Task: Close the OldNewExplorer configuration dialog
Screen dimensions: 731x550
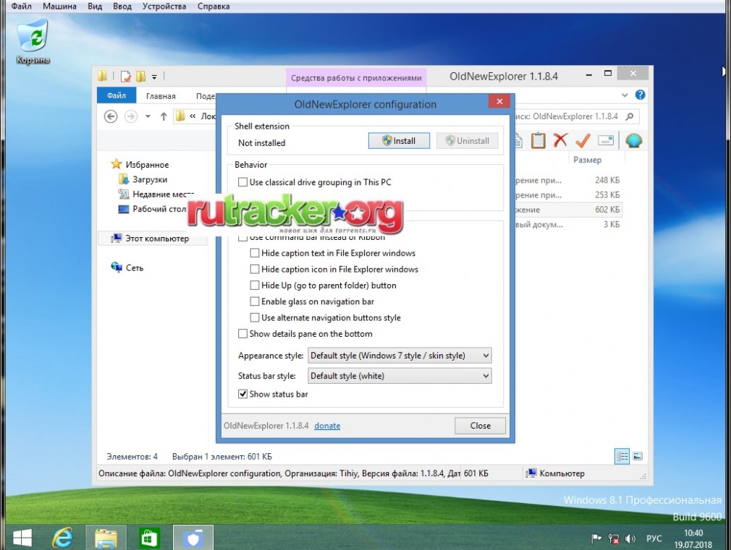Action: [x=499, y=101]
